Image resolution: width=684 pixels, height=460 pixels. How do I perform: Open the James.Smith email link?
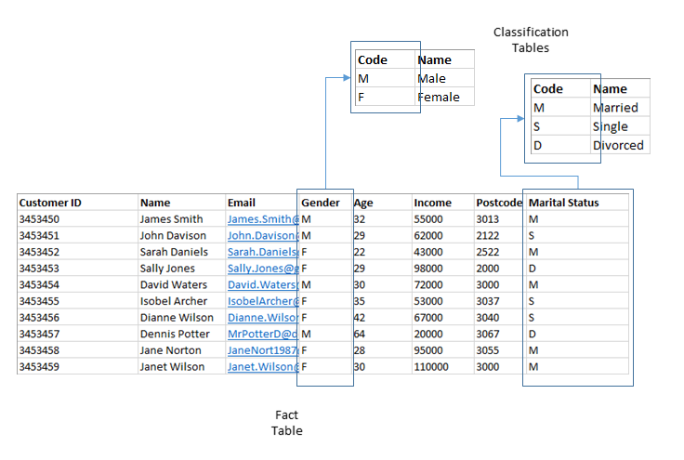pyautogui.click(x=262, y=219)
